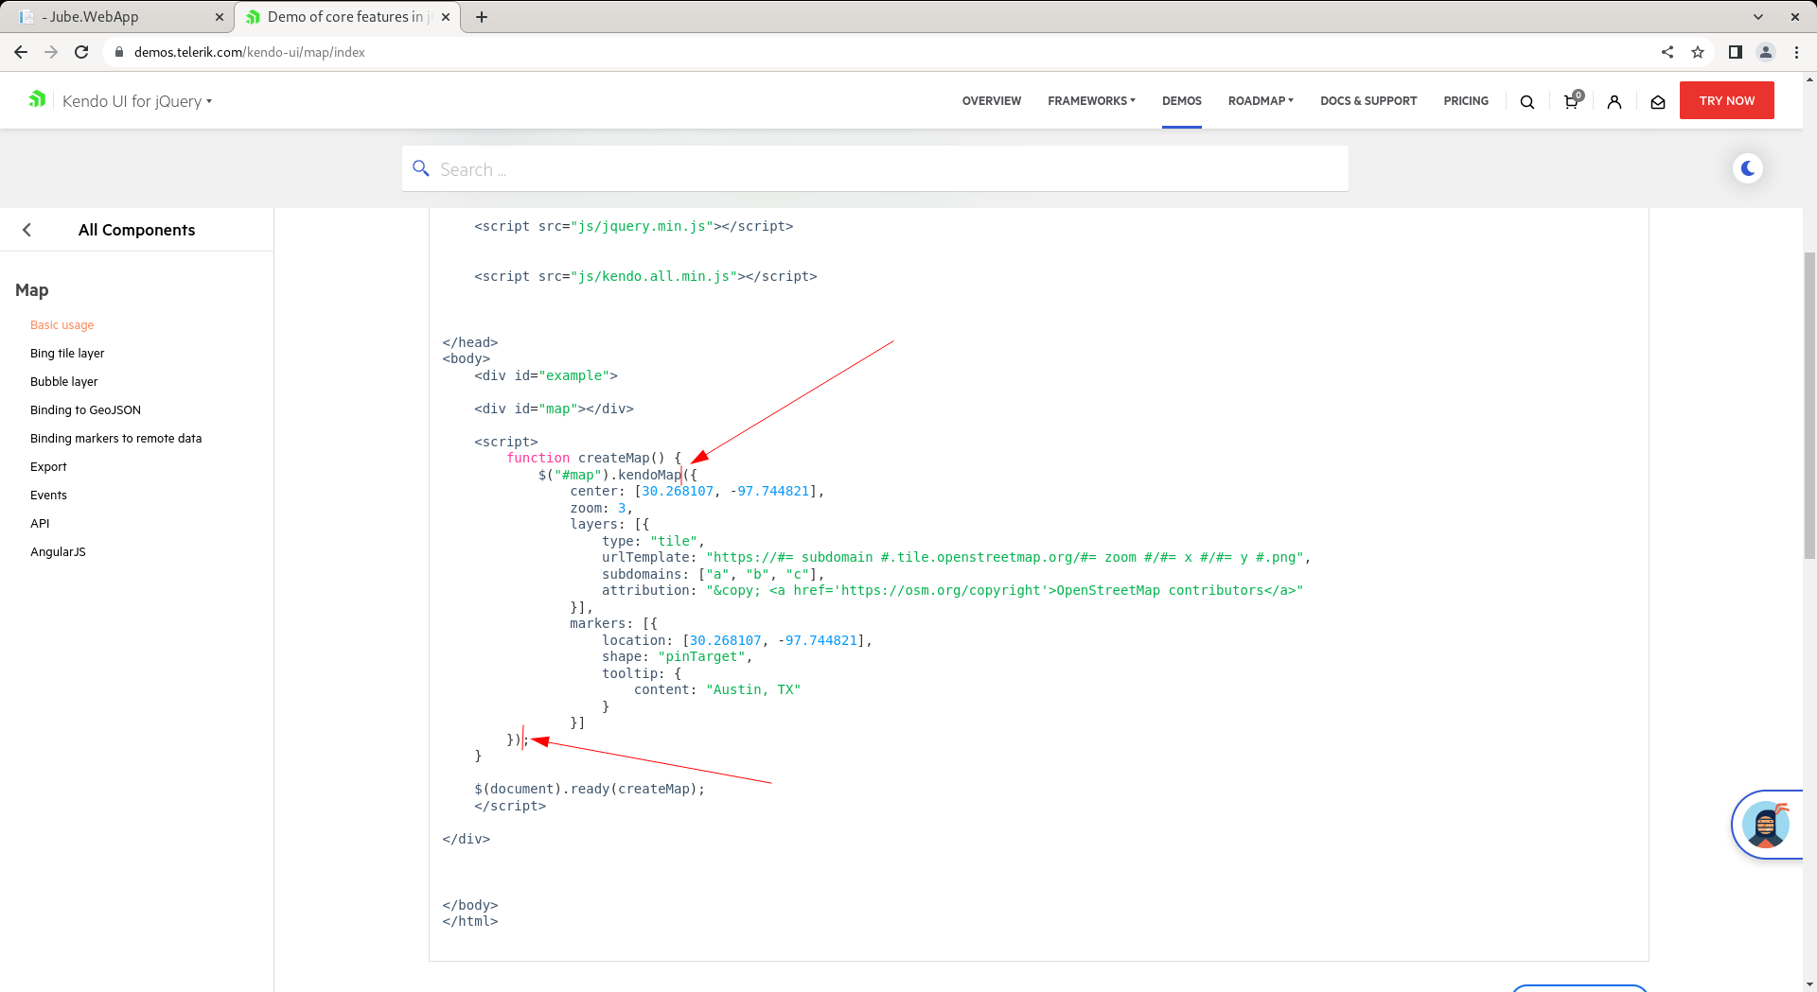Open the PRICING nav item
The height and width of the screenshot is (992, 1817).
[x=1466, y=100]
